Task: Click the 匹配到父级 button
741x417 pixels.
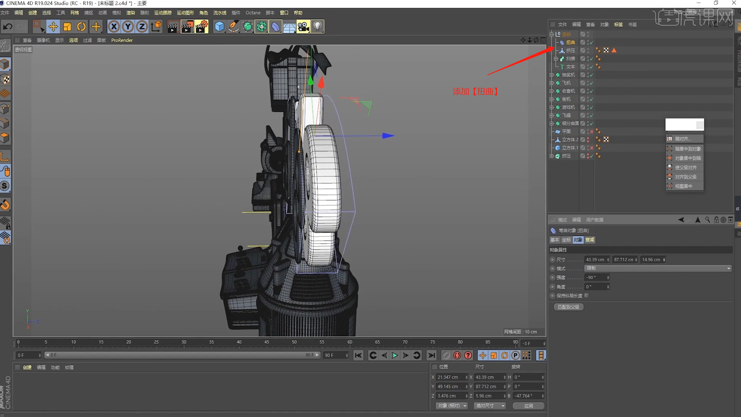Action: [x=568, y=307]
